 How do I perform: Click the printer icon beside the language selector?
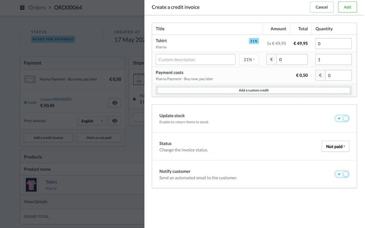115,121
